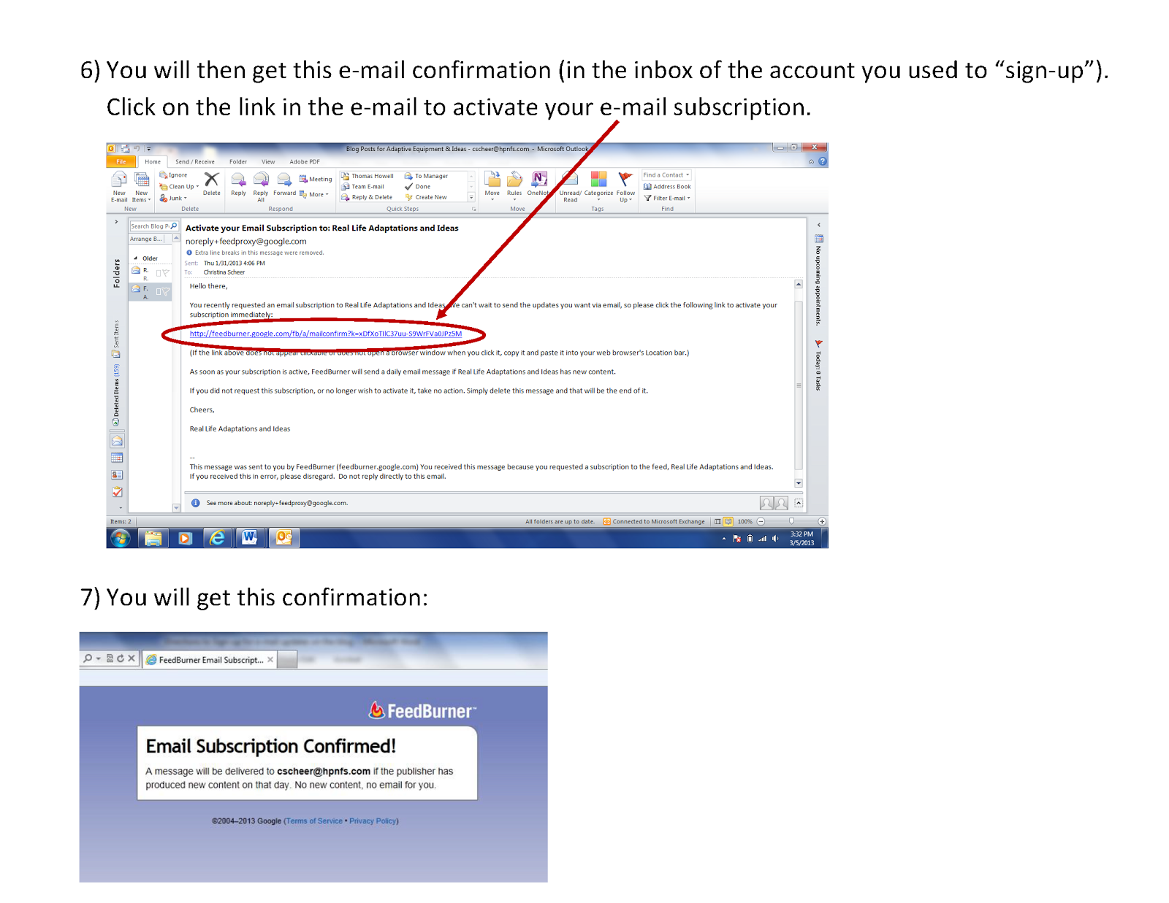The height and width of the screenshot is (903, 1169).
Task: Switch to Calendar view in the navigation pane
Action: [x=118, y=458]
